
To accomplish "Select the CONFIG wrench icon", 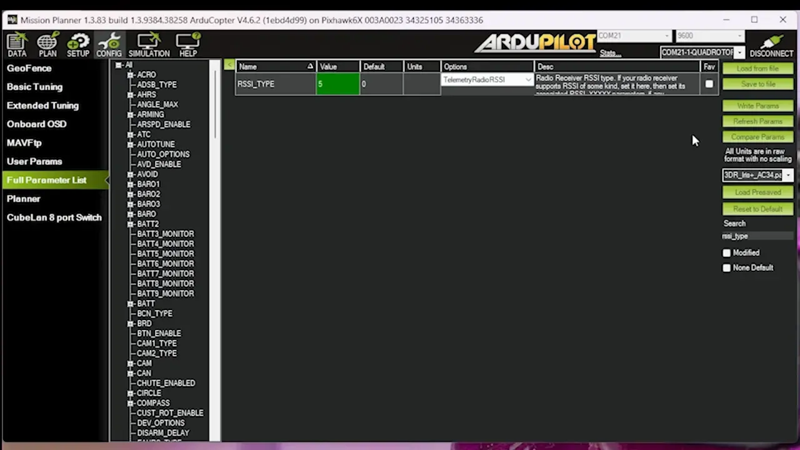I will coord(109,45).
